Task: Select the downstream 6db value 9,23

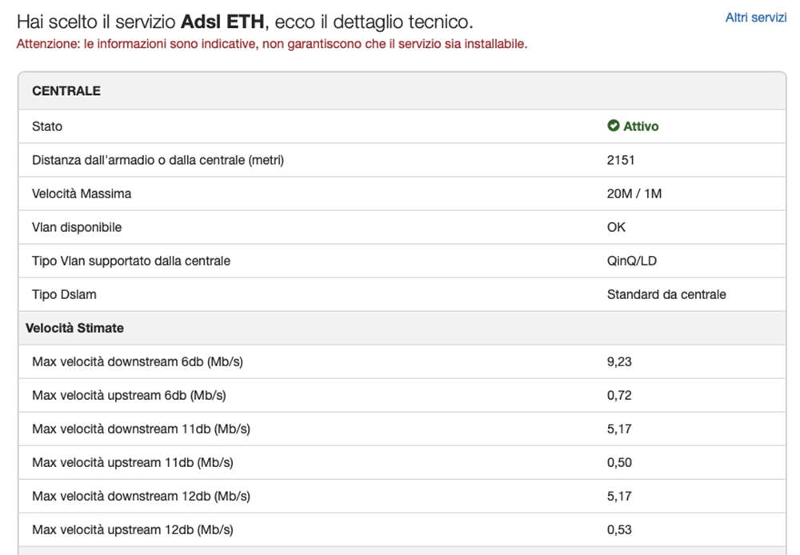Action: coord(619,362)
